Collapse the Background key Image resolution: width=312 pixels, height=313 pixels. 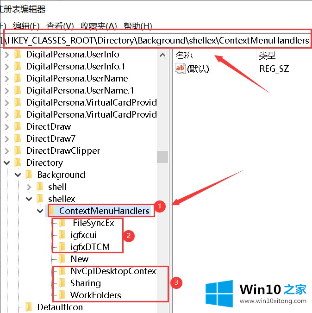click(18, 175)
